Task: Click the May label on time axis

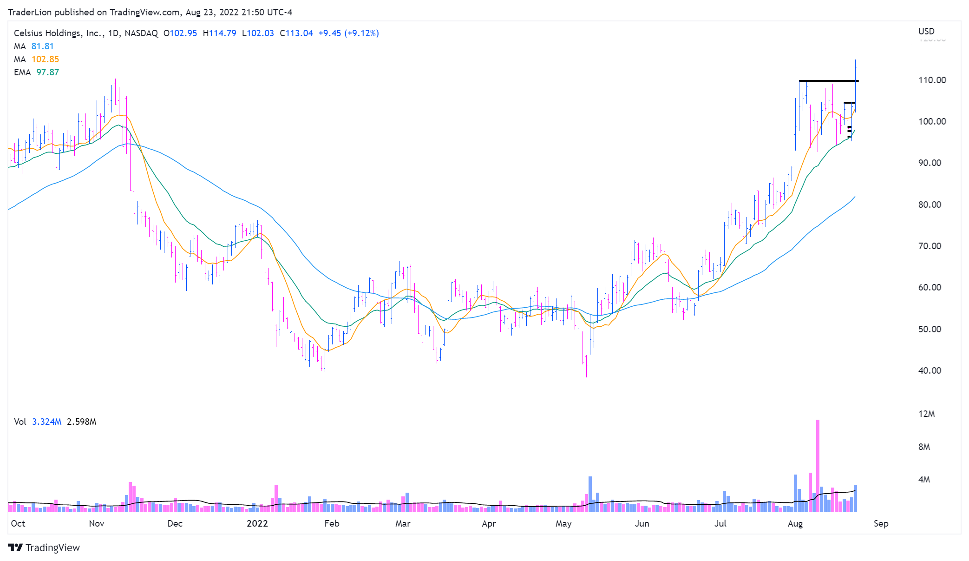Action: pos(563,523)
